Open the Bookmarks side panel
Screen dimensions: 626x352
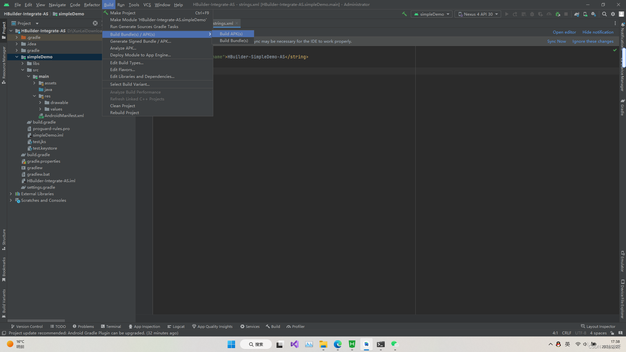[x=4, y=269]
